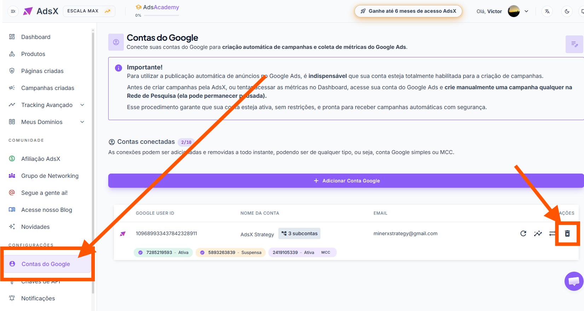Open Páginas criadas
Image resolution: width=584 pixels, height=311 pixels.
[42, 71]
